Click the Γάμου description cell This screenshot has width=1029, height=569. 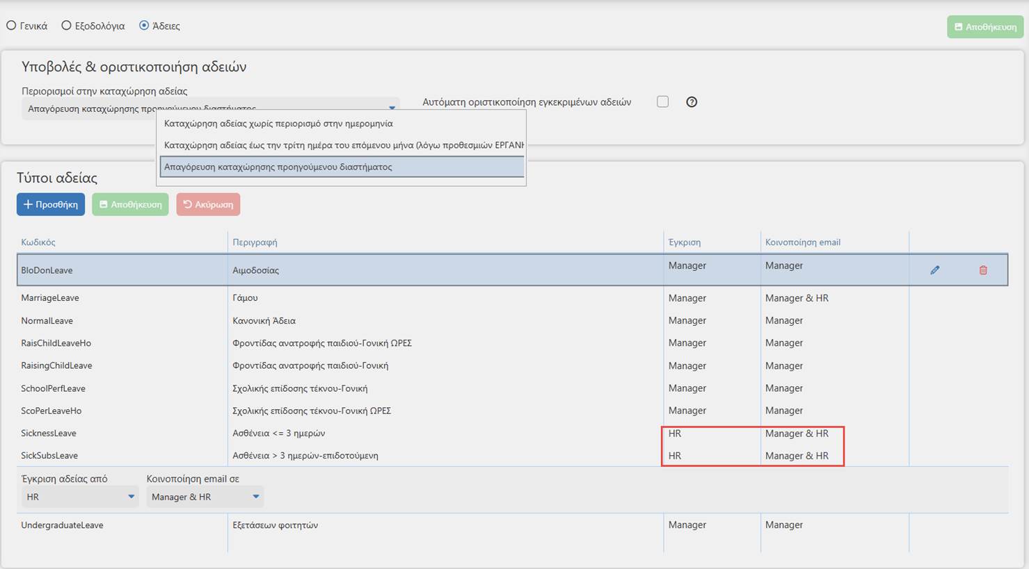(245, 297)
